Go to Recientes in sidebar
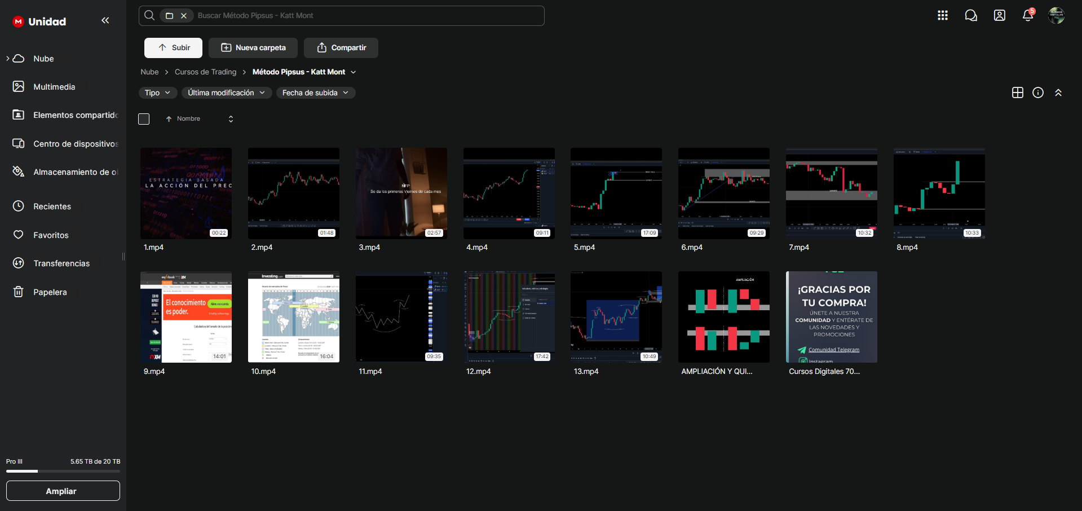The height and width of the screenshot is (511, 1082). click(52, 206)
